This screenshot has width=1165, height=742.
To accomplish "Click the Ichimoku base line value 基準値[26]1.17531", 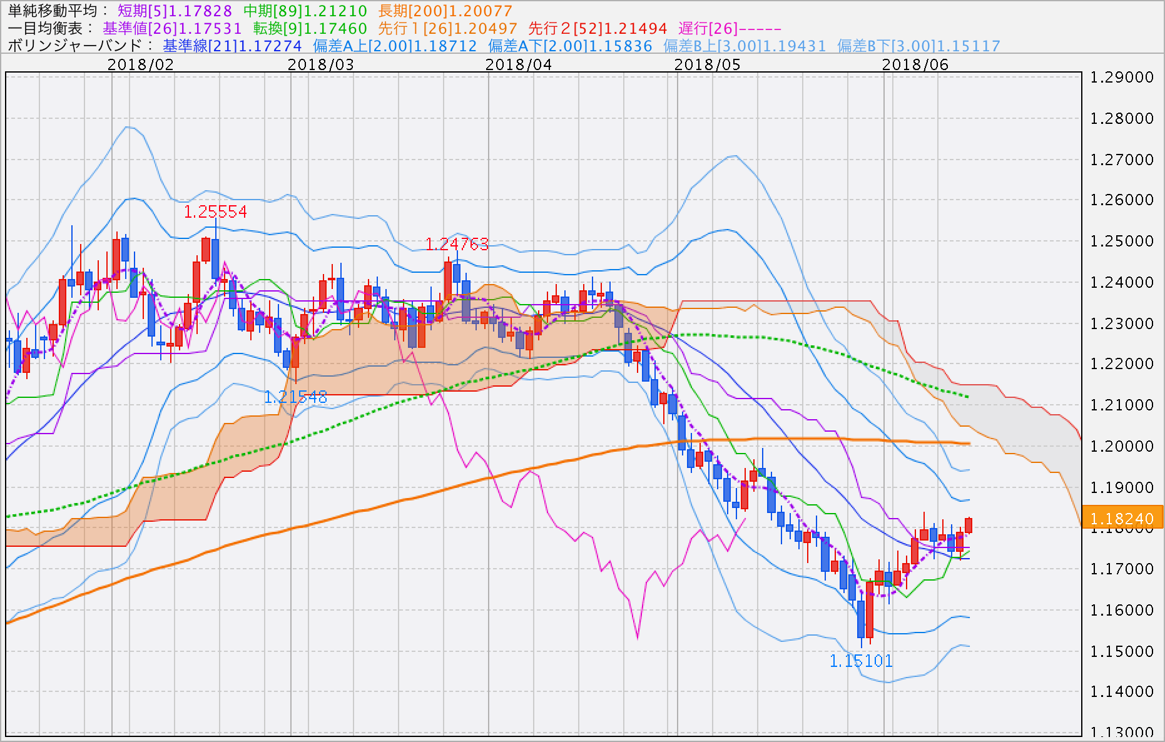I will point(172,28).
